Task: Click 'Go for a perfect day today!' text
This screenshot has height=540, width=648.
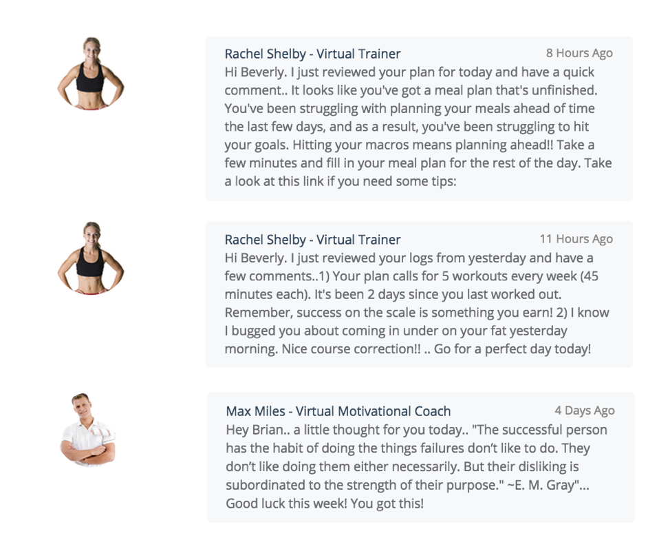Action: (x=512, y=349)
